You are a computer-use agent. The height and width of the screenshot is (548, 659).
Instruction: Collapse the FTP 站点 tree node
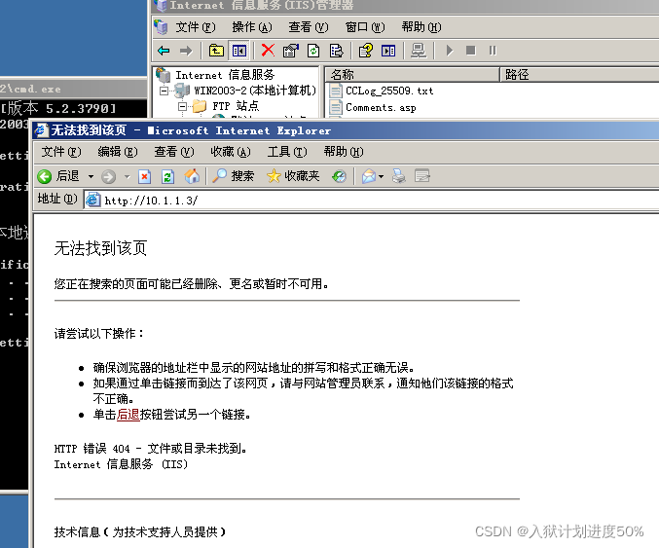[182, 106]
